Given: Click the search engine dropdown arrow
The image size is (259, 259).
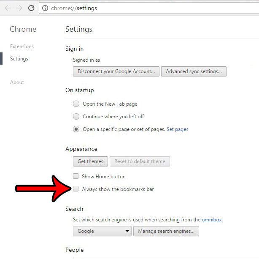Looking at the screenshot, I should [x=127, y=231].
